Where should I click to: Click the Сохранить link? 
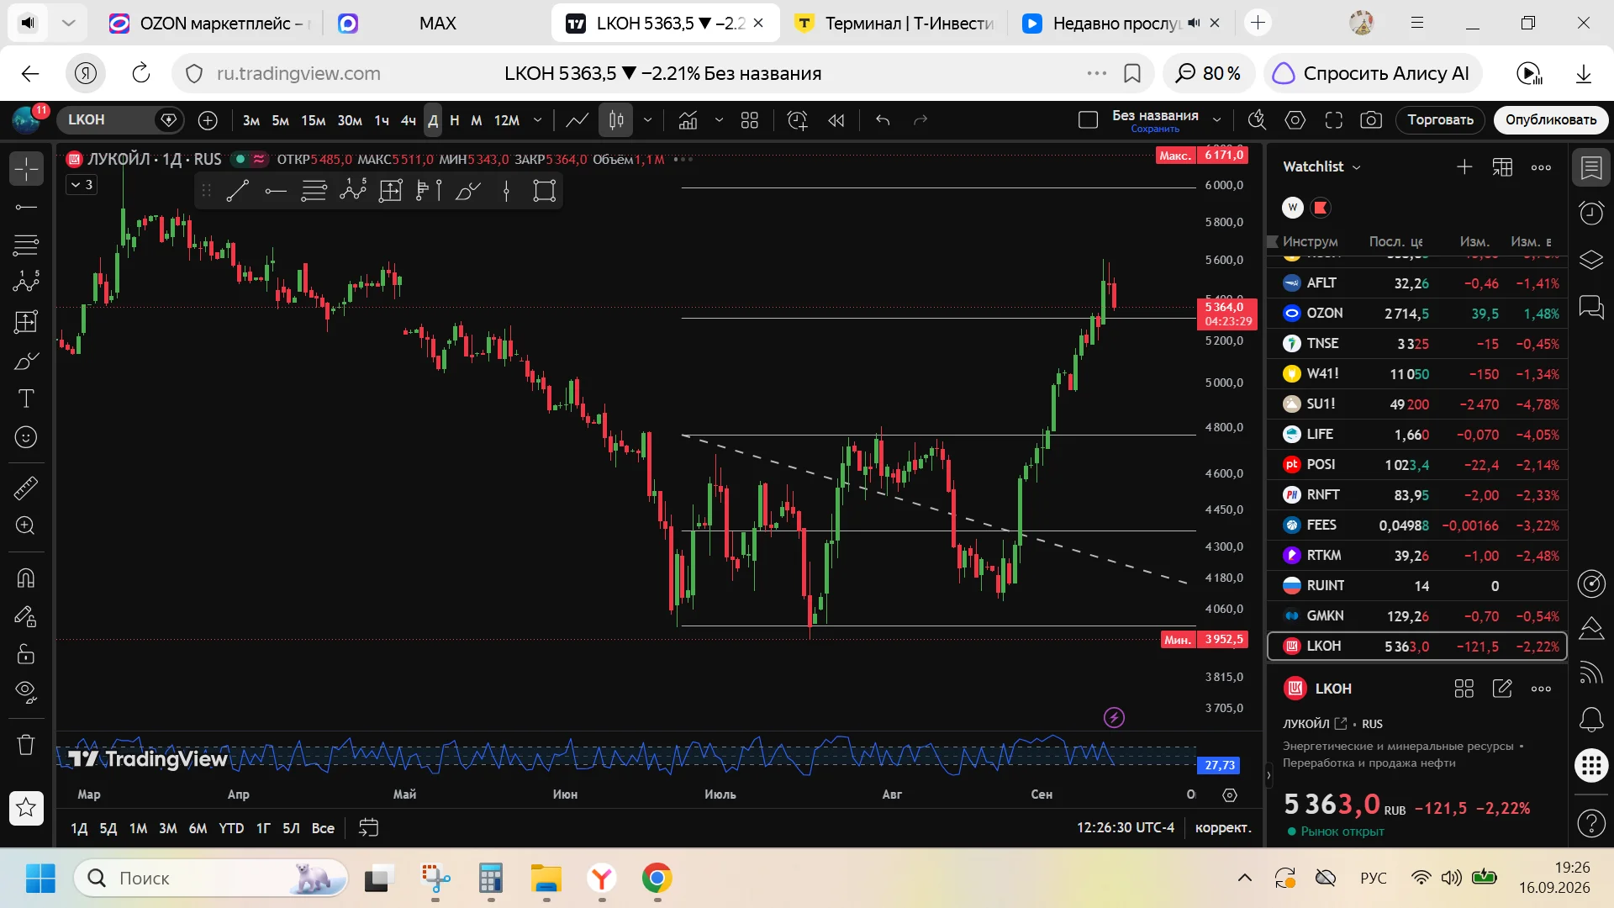click(1155, 129)
